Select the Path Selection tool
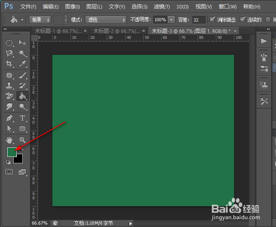276x227 pixels. (9, 129)
